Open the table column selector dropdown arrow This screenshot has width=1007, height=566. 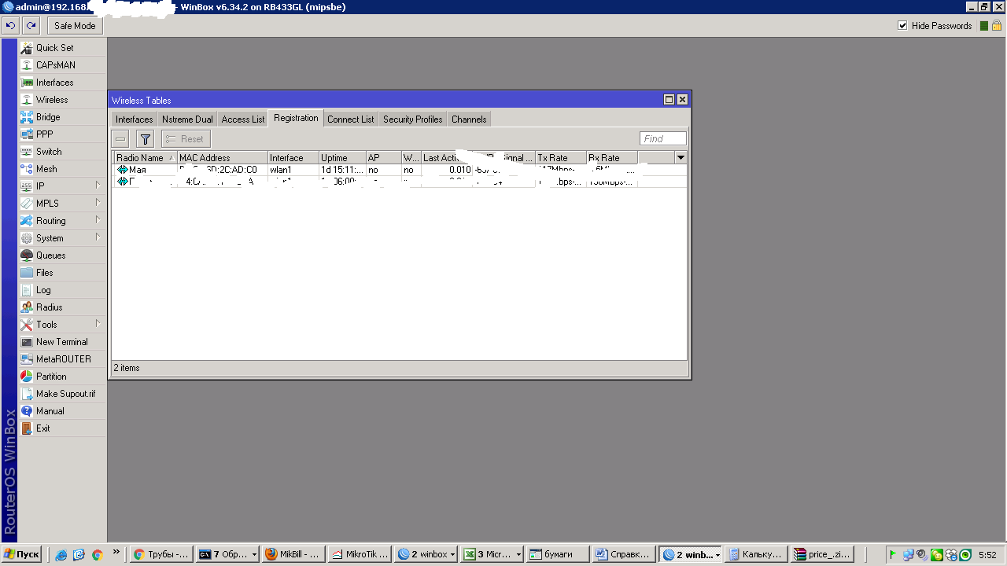[x=681, y=158]
